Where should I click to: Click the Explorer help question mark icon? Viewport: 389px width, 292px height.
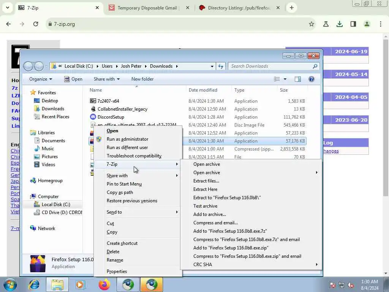pos(312,79)
